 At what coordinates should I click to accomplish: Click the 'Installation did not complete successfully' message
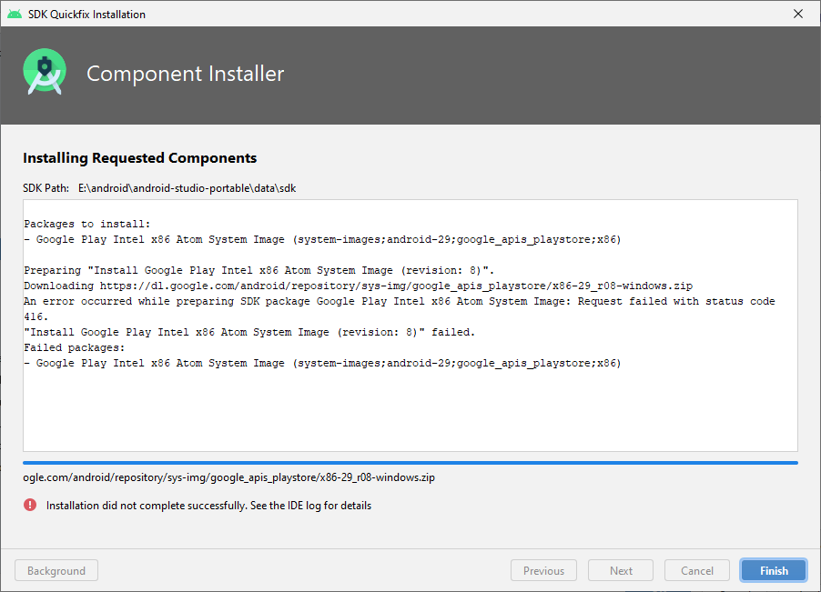(208, 506)
